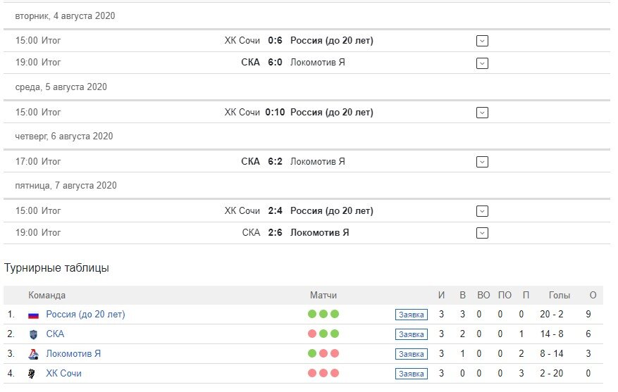This screenshot has height=392, width=618.
Task: Click first green match dot for Россия
Action: [x=312, y=314]
